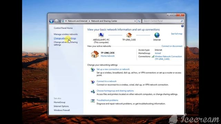The height and width of the screenshot is (124, 221).
Task: Click the Control Panel icon in address bar
Action: click(x=63, y=21)
